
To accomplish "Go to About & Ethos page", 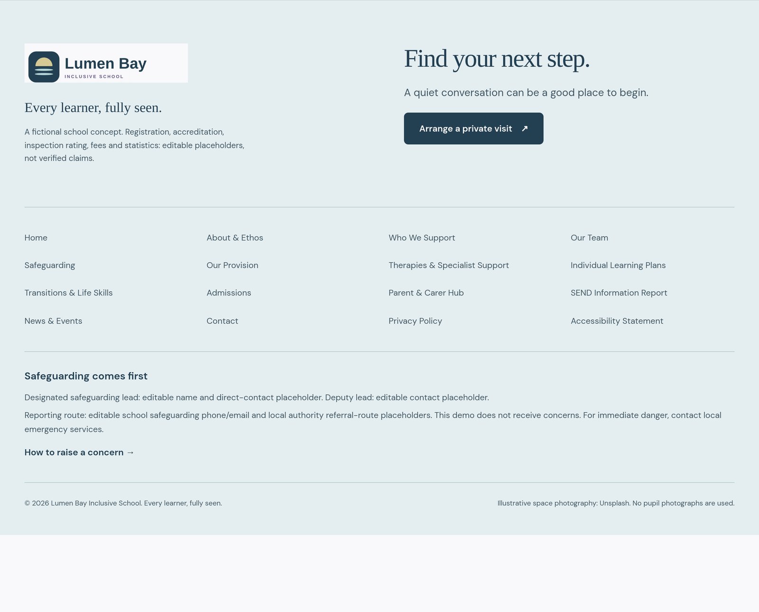I will coord(235,238).
